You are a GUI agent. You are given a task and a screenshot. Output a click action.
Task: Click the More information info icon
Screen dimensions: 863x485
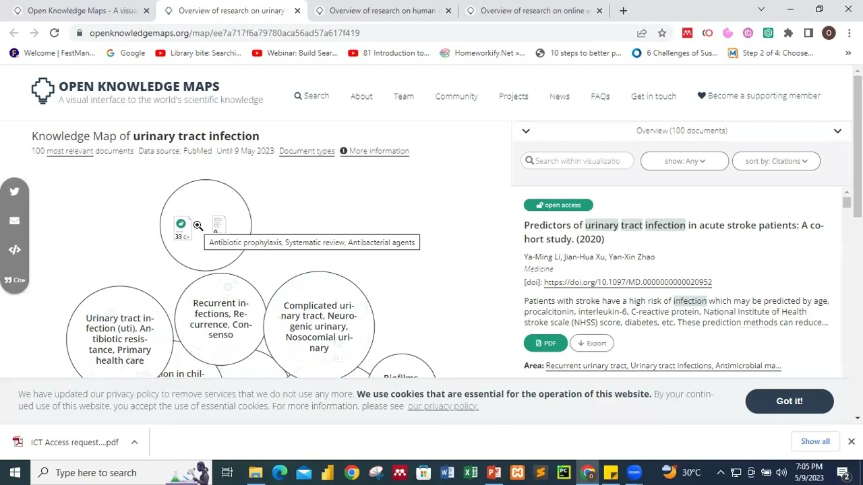coord(343,151)
